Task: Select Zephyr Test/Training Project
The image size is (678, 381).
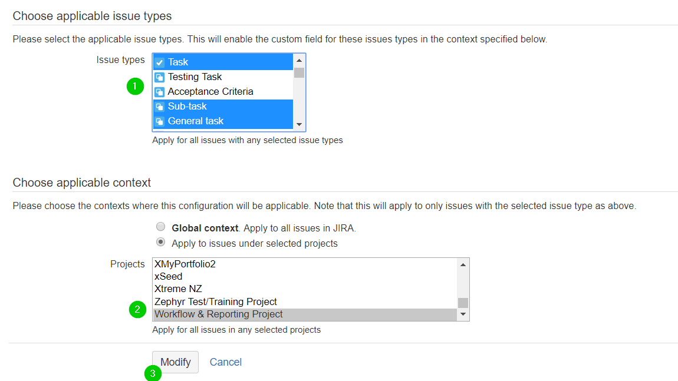Action: pyautogui.click(x=216, y=302)
